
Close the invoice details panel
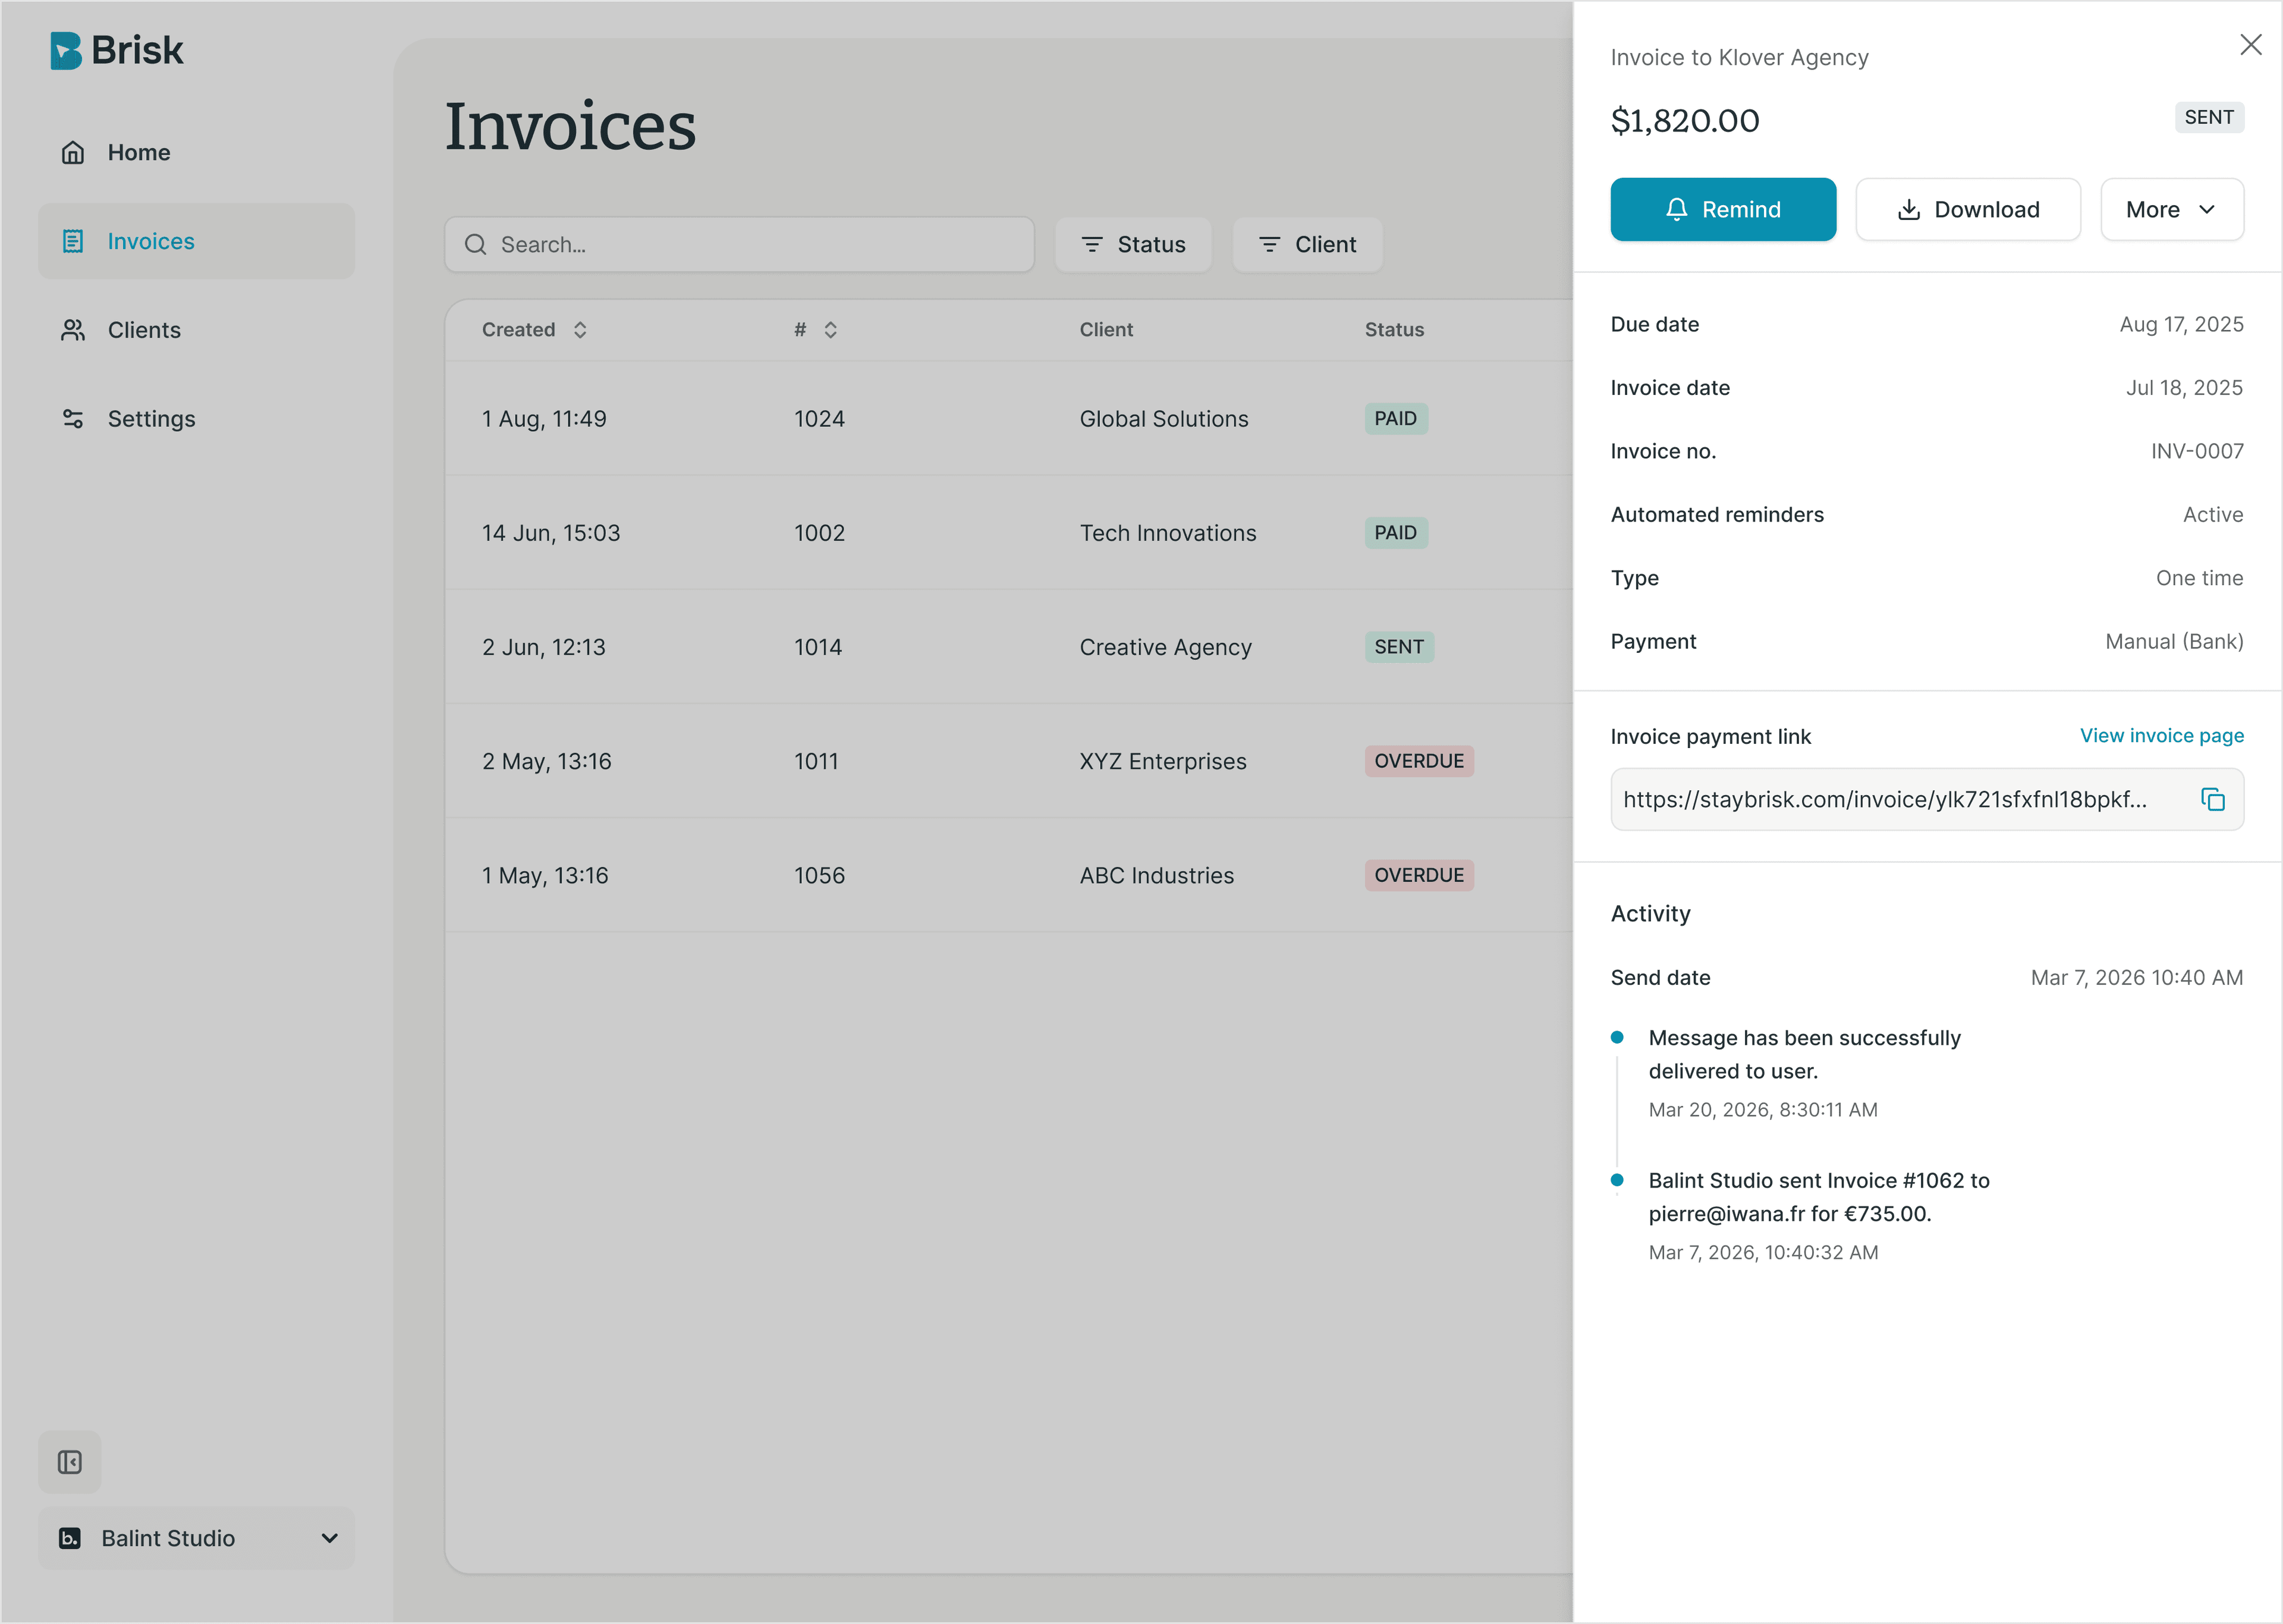click(x=2251, y=45)
